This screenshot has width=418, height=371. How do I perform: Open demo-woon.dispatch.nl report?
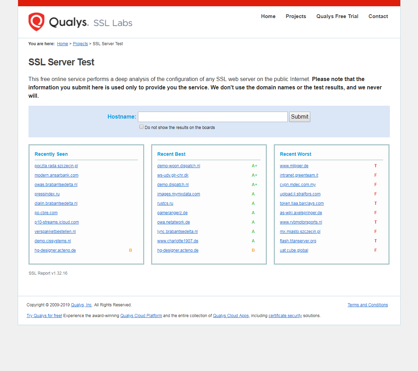[x=179, y=166]
